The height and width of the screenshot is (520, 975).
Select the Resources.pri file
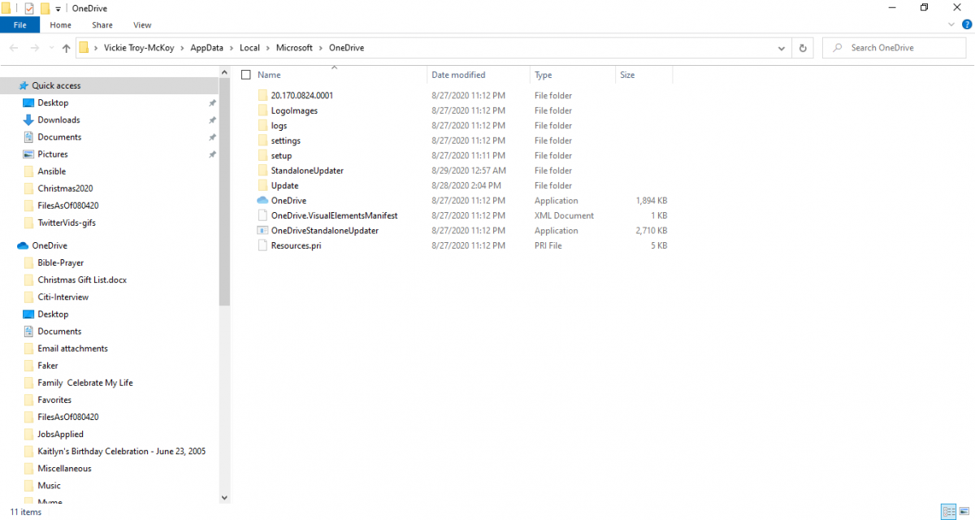pos(296,246)
